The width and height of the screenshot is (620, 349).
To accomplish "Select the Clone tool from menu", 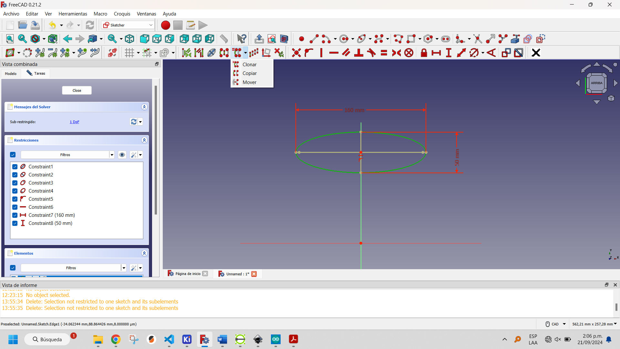I will [x=250, y=64].
